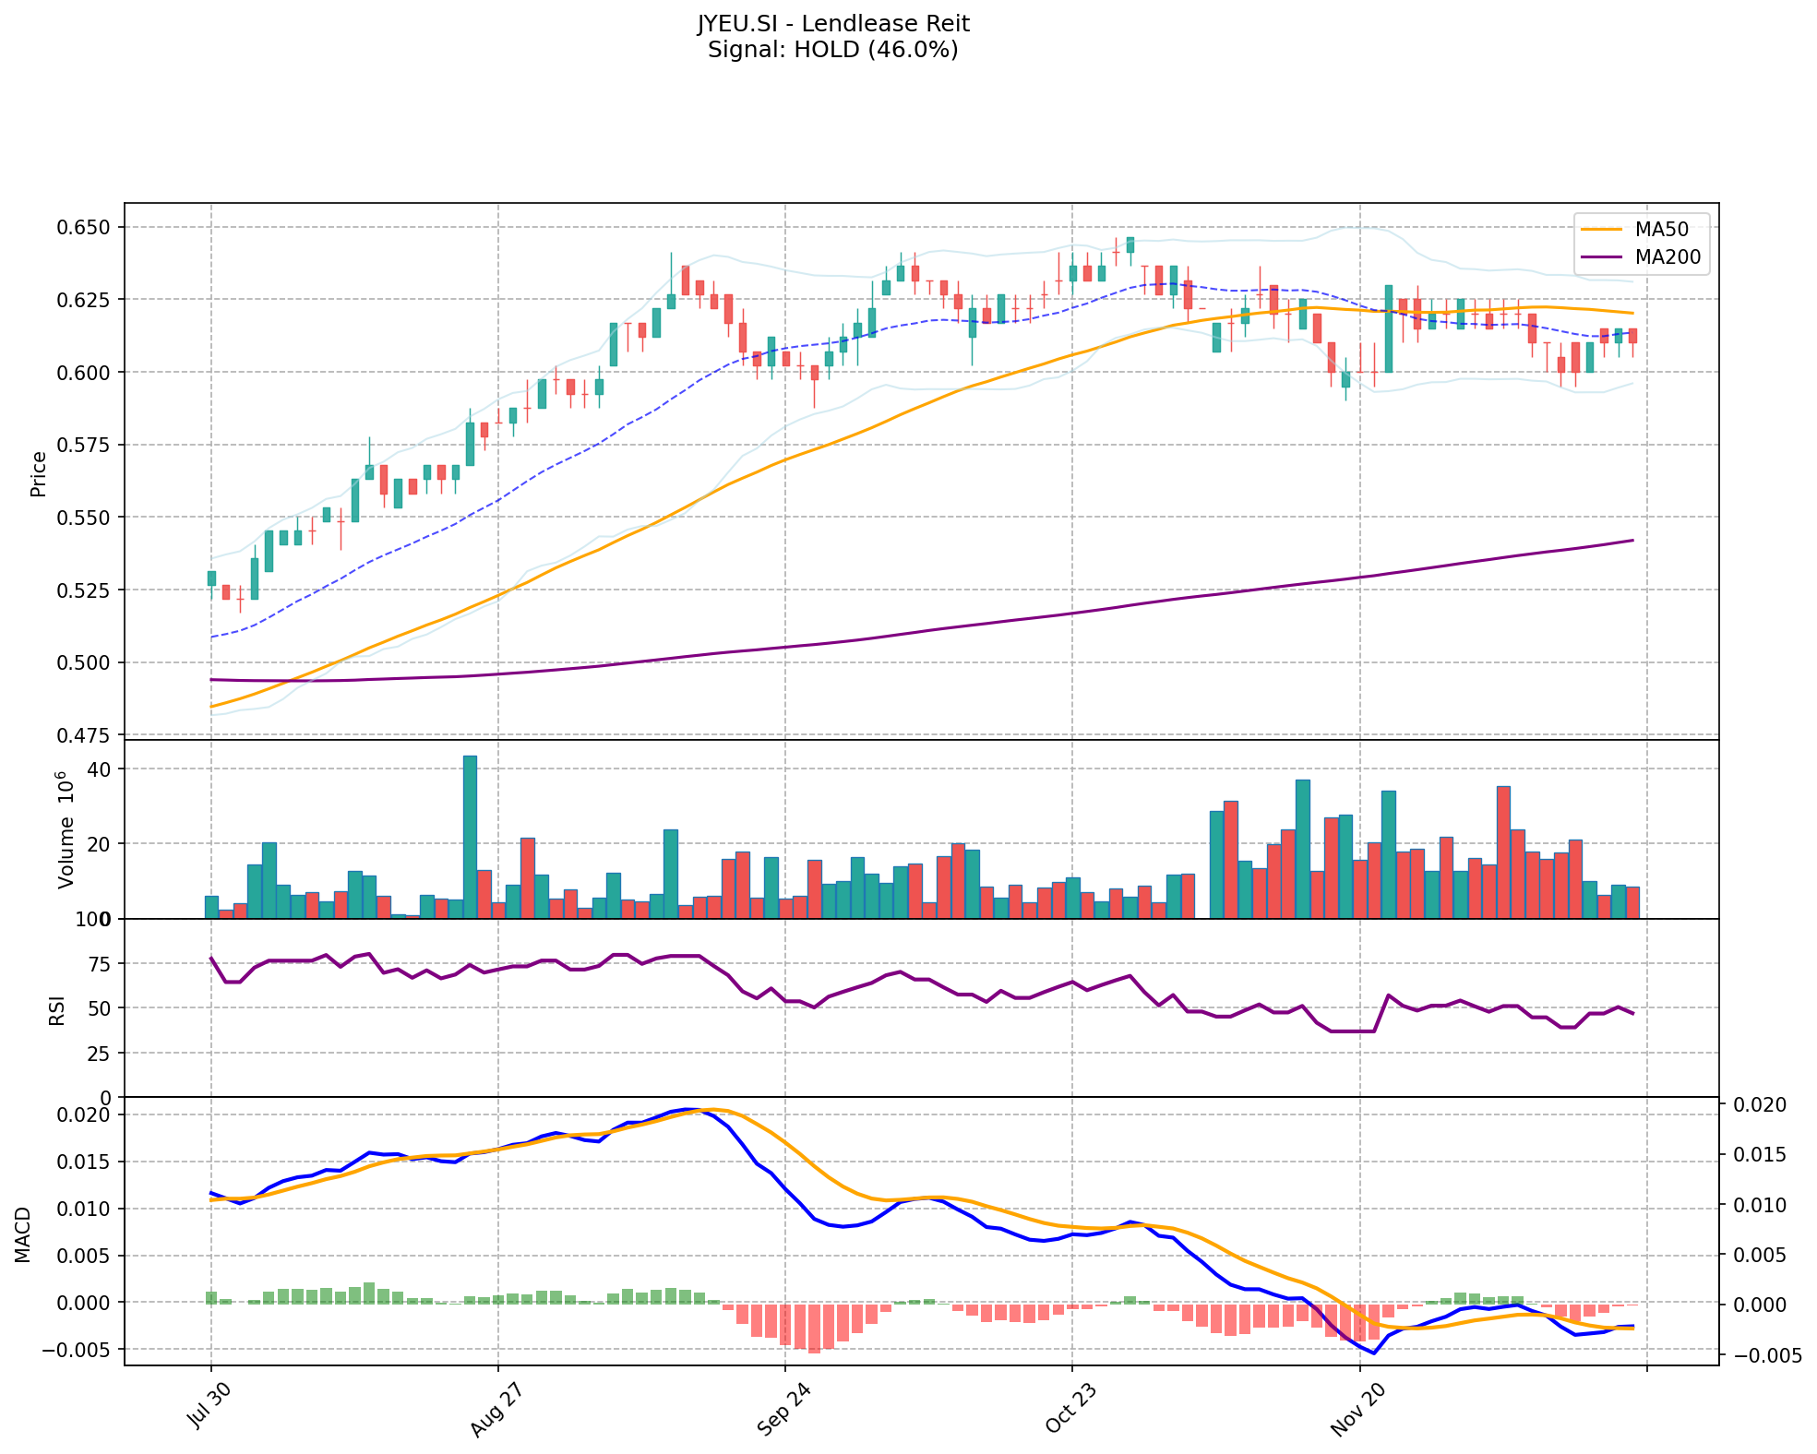Click the Signal: HOLD (46.0%) text
Image resolution: width=1817 pixels, height=1454 pixels.
click(832, 50)
